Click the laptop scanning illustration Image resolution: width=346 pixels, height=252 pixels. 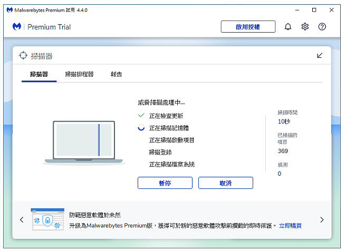pyautogui.click(x=84, y=143)
